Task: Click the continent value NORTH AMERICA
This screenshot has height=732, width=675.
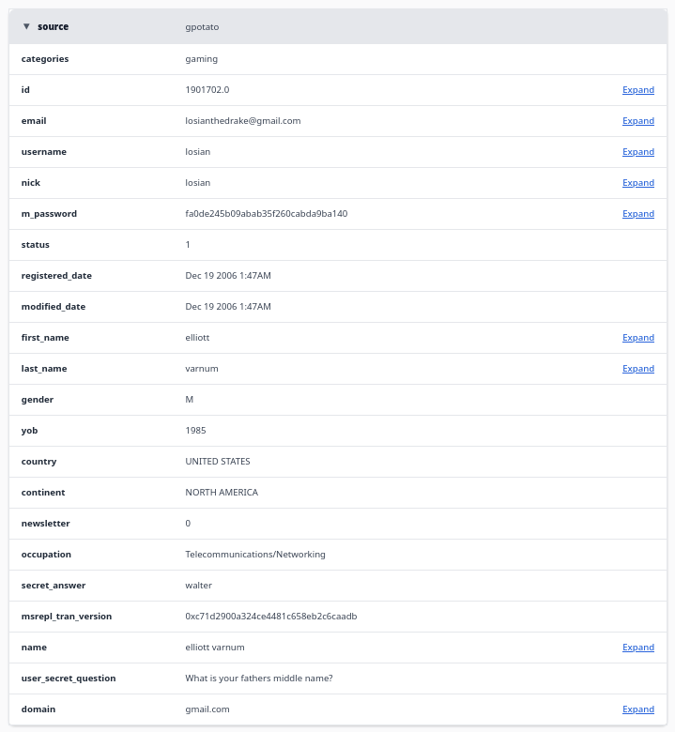Action: tap(221, 493)
